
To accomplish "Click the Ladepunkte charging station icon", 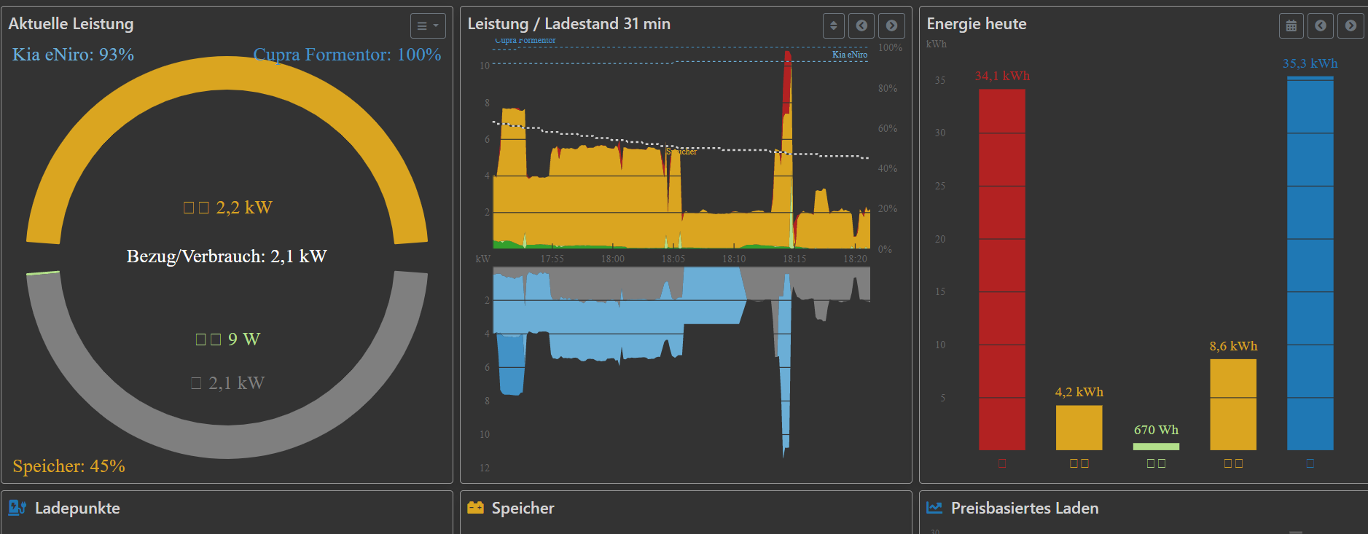I will 17,508.
